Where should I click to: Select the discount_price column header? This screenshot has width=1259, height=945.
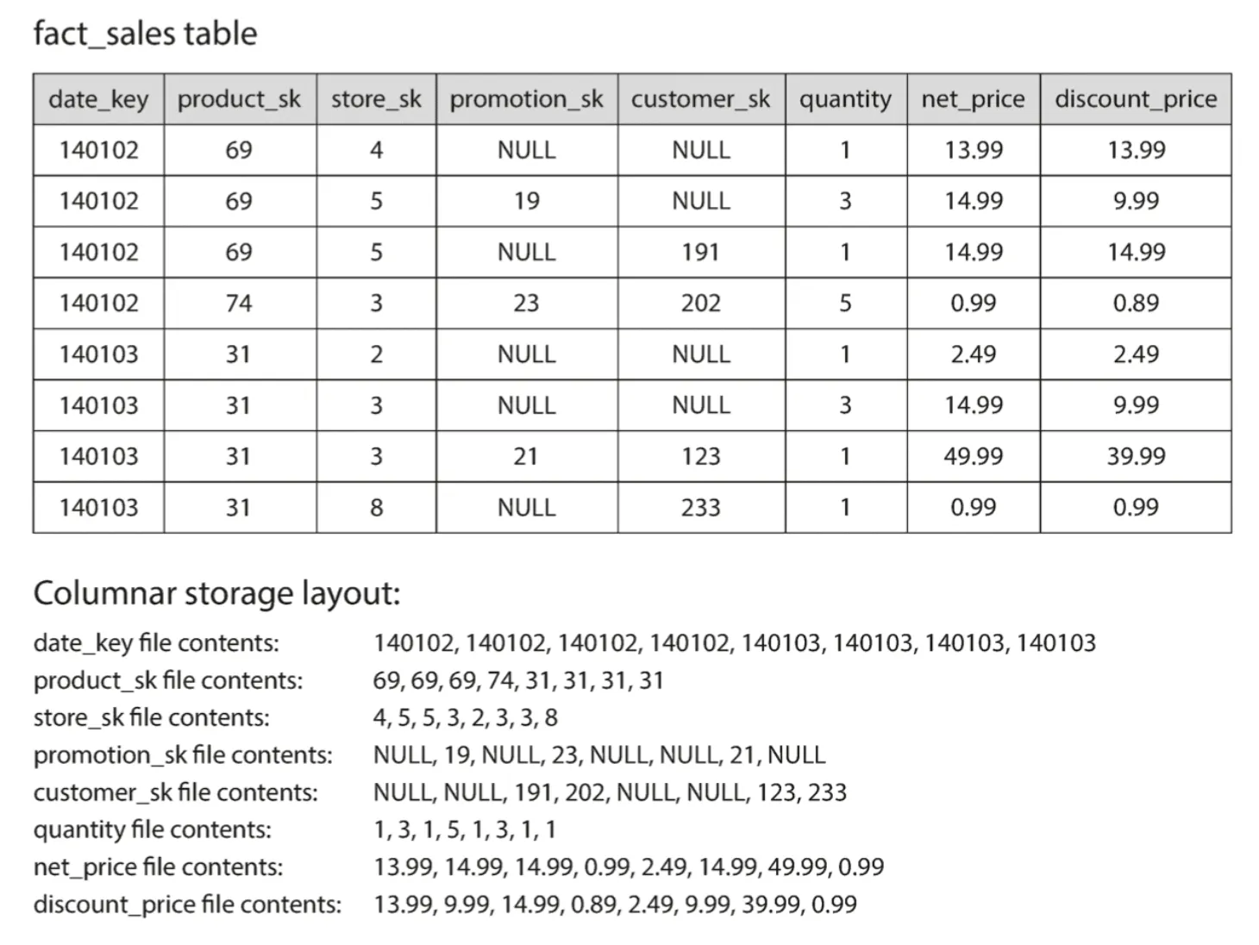pos(1136,99)
